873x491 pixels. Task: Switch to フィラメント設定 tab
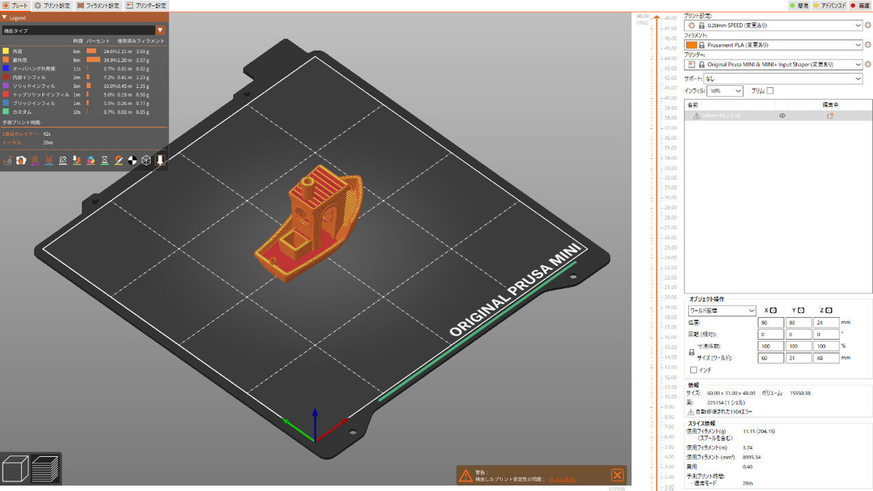click(97, 5)
